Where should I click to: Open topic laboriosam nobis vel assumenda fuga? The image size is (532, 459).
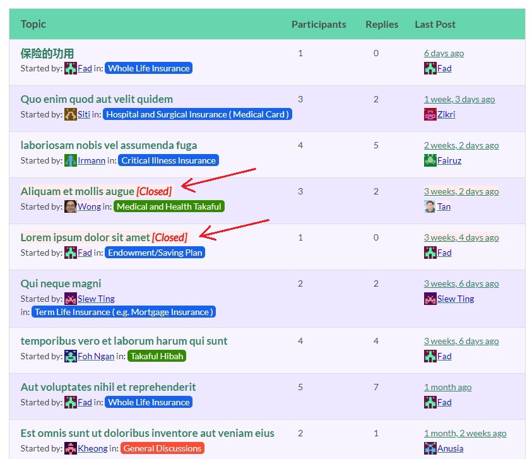109,145
